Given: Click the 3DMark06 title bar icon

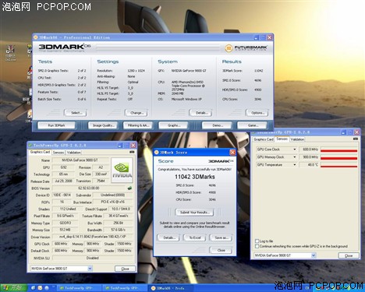Looking at the screenshot, I should tap(36, 37).
